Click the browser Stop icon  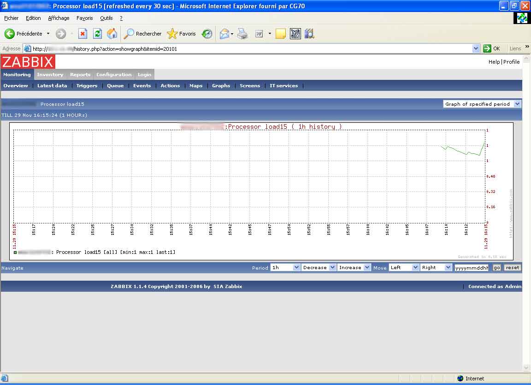[83, 34]
